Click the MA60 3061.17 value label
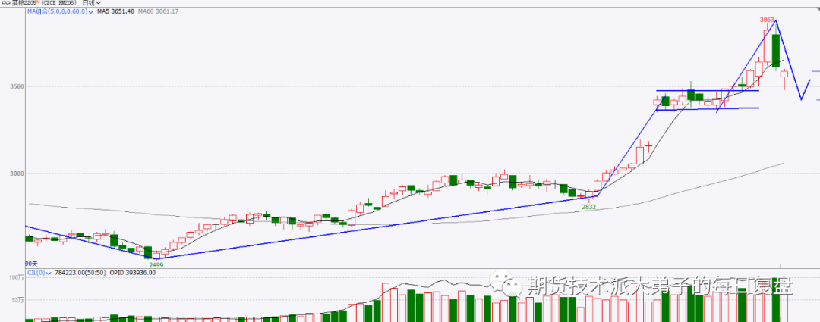The image size is (820, 322). [x=158, y=11]
